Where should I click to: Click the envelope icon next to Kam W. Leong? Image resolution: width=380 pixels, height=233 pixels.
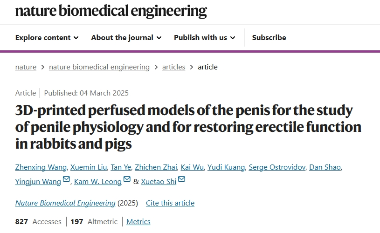click(127, 180)
